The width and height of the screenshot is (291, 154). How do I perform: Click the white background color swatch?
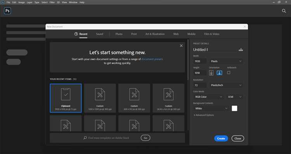tap(234, 108)
